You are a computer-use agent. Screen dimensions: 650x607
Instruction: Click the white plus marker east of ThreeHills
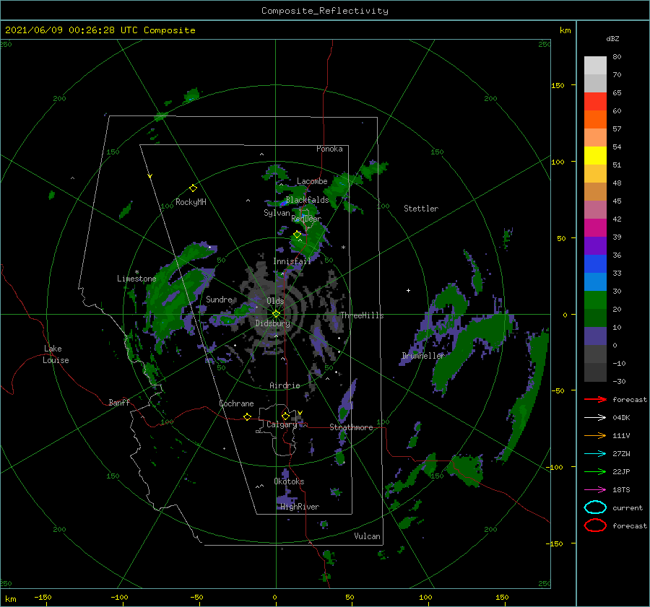point(408,290)
